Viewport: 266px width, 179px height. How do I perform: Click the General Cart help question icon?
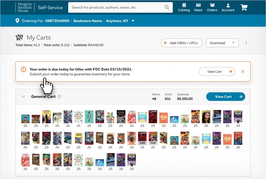tap(59, 97)
